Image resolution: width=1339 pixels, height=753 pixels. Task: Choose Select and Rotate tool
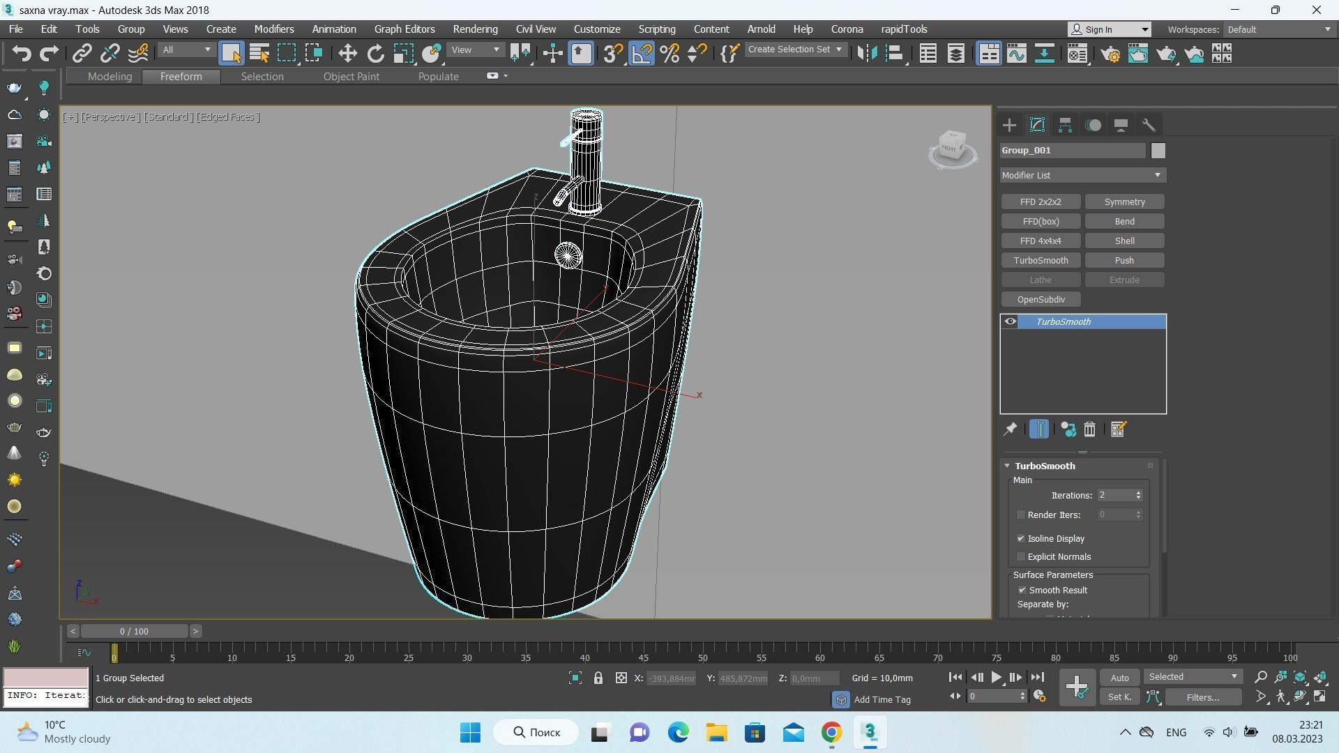376,54
